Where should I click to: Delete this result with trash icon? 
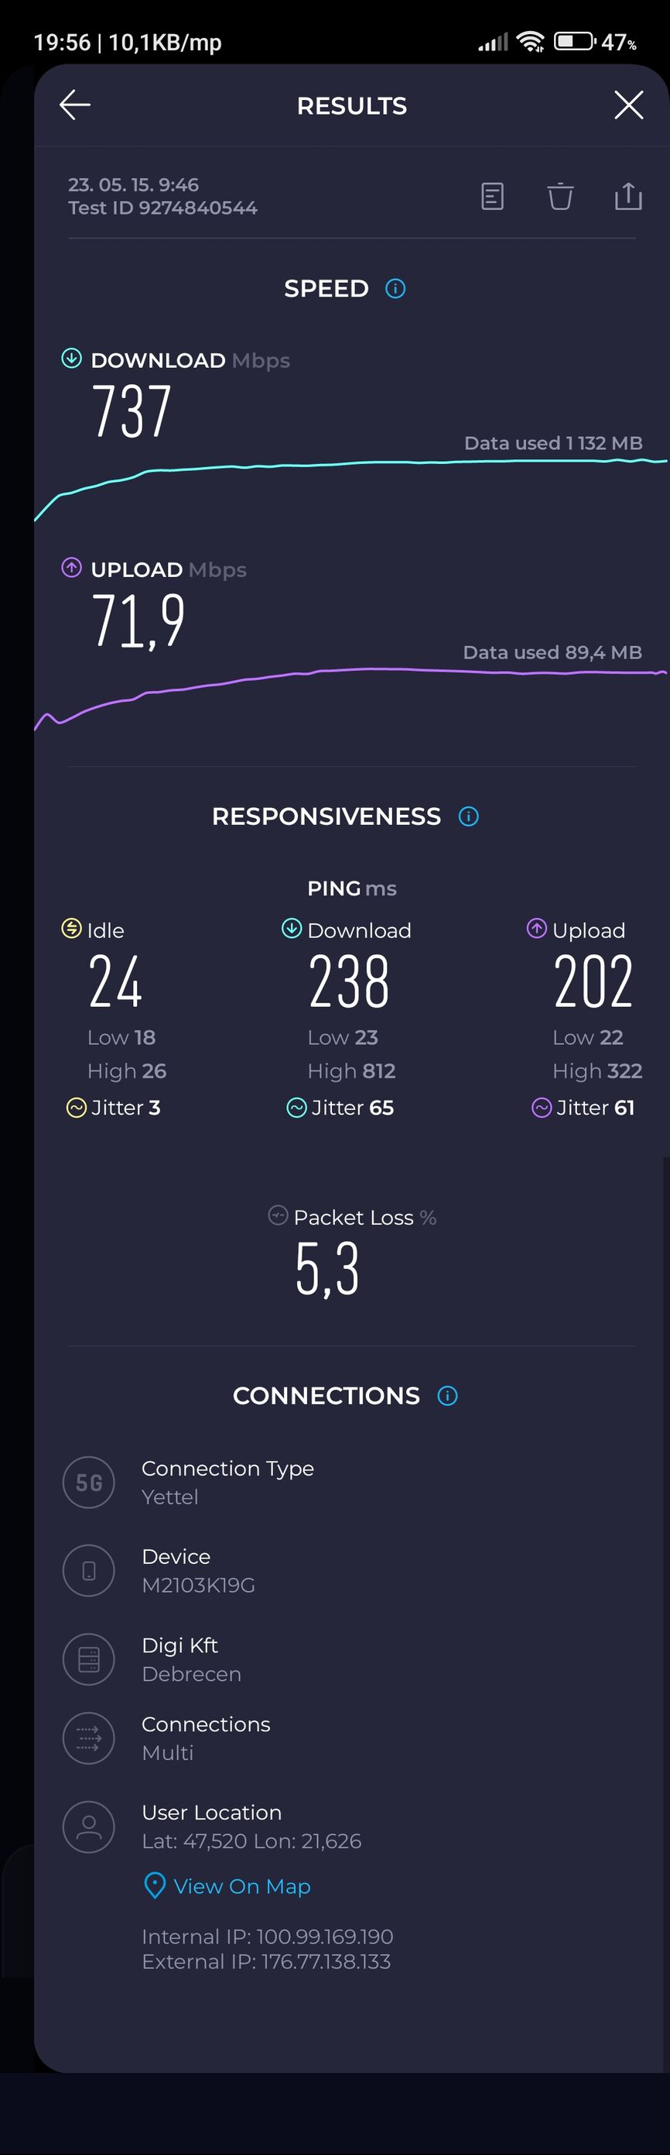559,197
